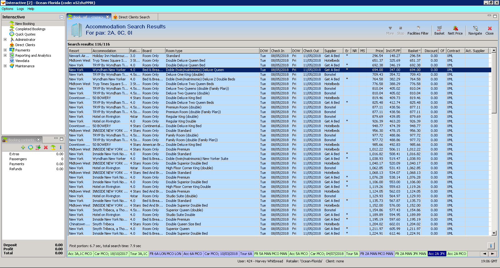Screen dimensions: 500x268
Task: Select the Acc 2A MCO bottom tab
Action: (457, 254)
